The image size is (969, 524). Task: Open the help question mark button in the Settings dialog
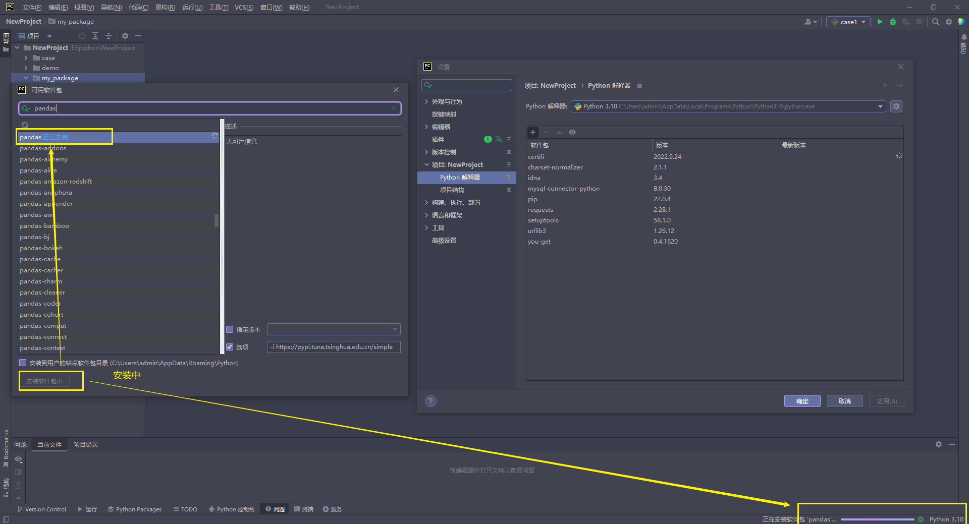click(x=430, y=401)
